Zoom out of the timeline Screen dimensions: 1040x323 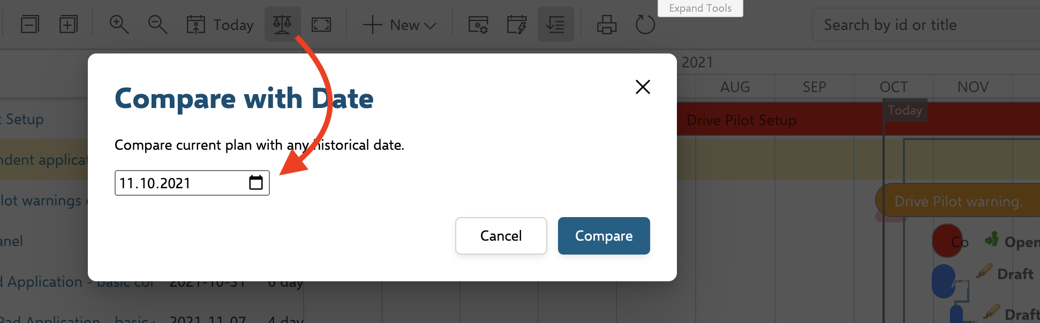(157, 24)
